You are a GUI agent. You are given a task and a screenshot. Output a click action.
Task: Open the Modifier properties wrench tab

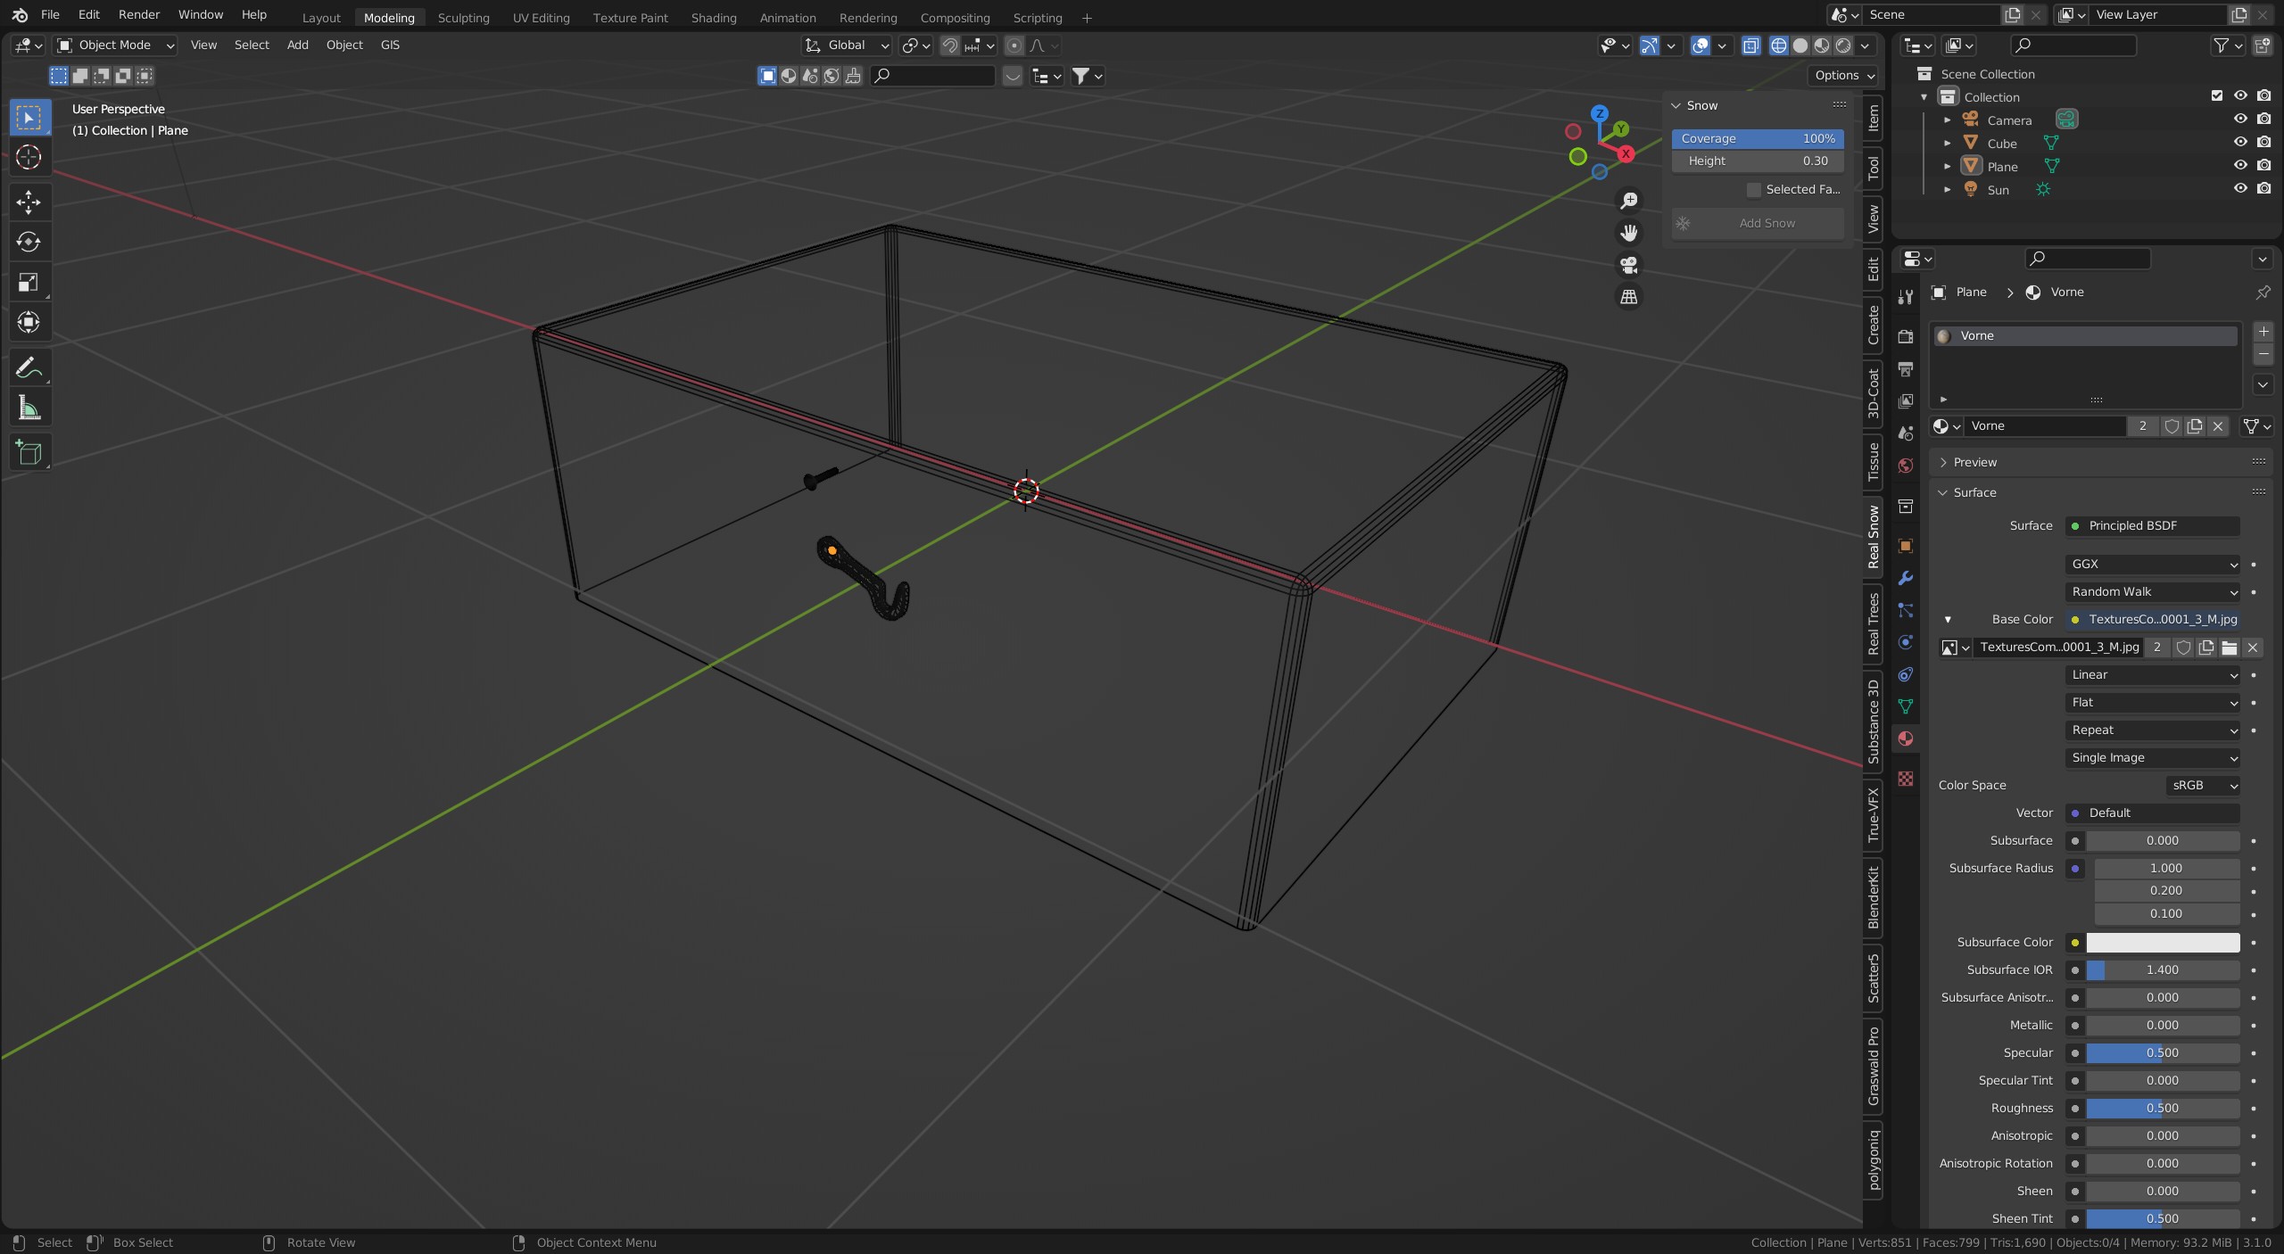[1906, 578]
